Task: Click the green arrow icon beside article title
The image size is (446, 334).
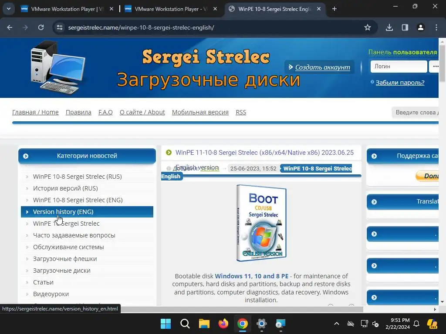Action: tap(169, 153)
